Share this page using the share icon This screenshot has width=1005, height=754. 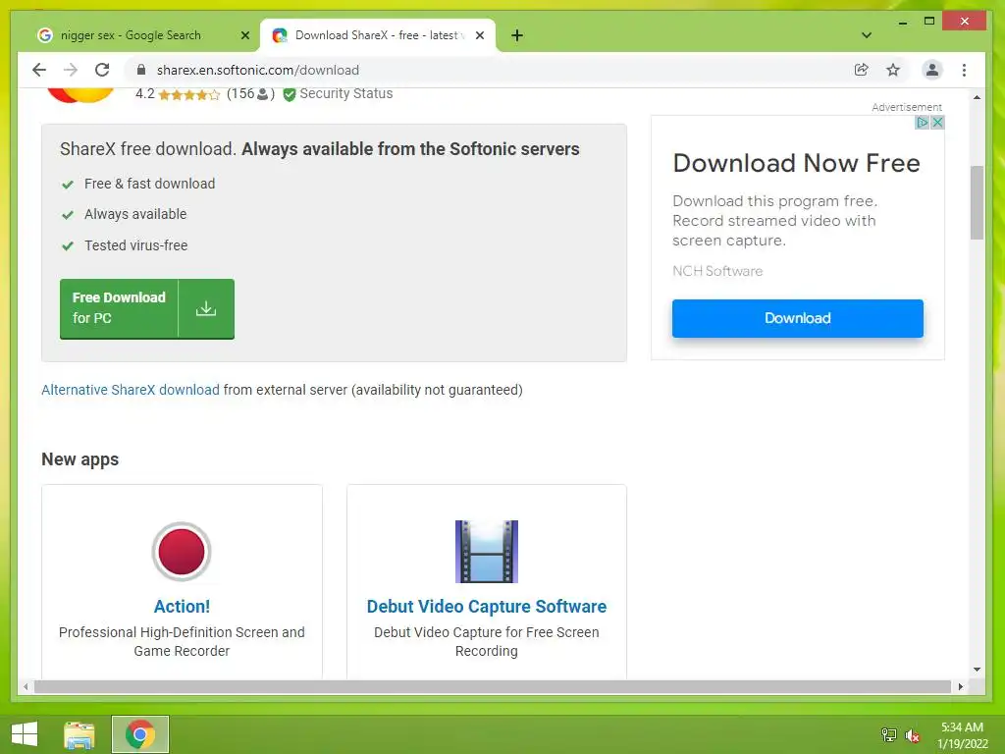point(862,70)
